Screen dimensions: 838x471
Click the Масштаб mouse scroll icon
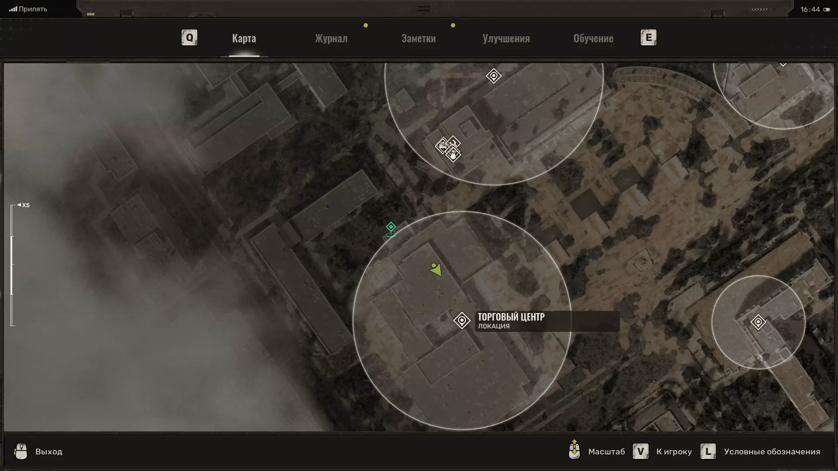coord(574,450)
